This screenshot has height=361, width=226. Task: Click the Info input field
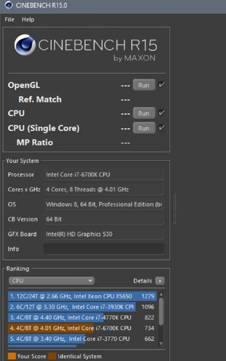point(104,249)
